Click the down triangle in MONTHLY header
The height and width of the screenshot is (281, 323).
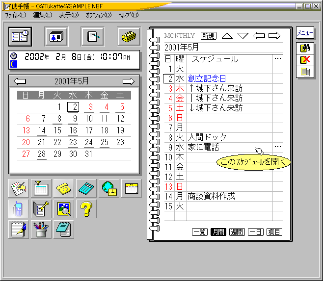(x=243, y=36)
